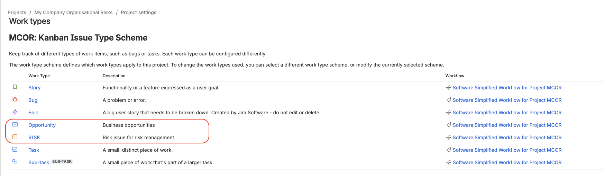Open My Company Organisational Risks breadcrumb

[73, 12]
